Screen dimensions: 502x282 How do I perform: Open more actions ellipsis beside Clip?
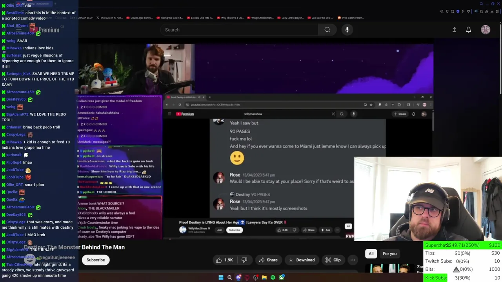353,260
